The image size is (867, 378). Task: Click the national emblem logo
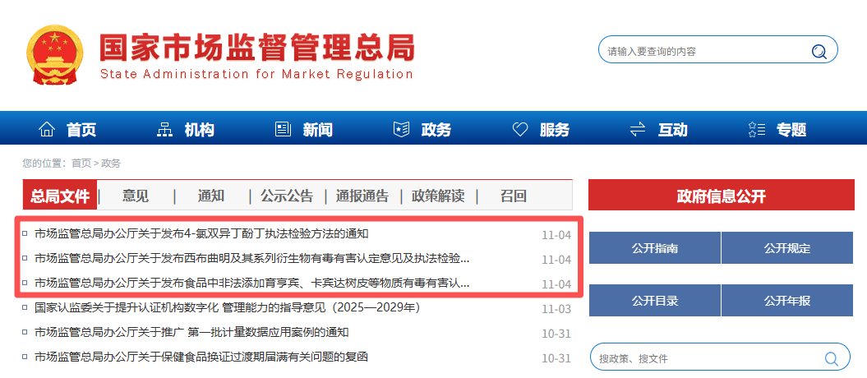[57, 55]
